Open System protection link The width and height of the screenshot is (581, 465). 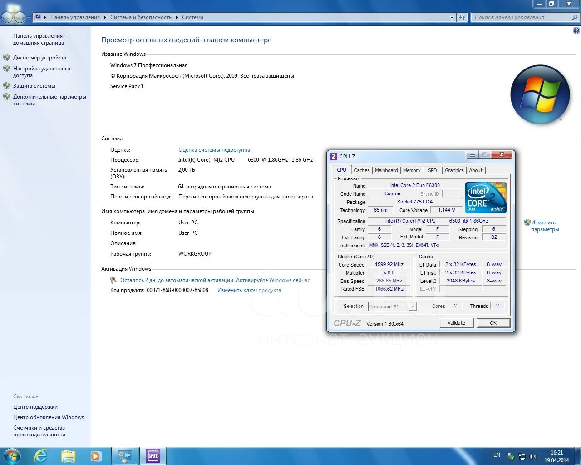coord(34,86)
